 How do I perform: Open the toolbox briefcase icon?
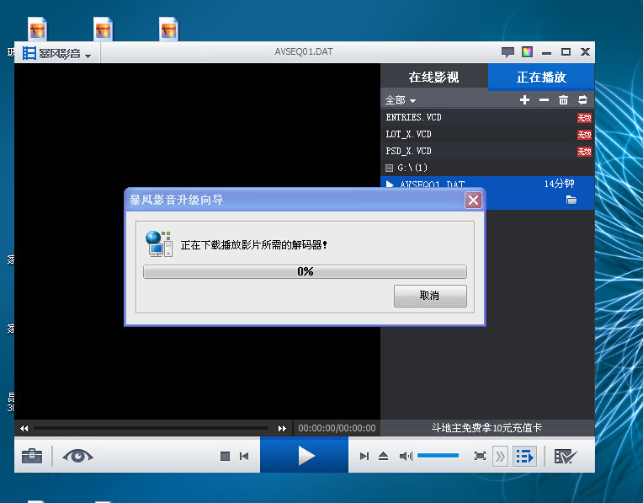32,456
